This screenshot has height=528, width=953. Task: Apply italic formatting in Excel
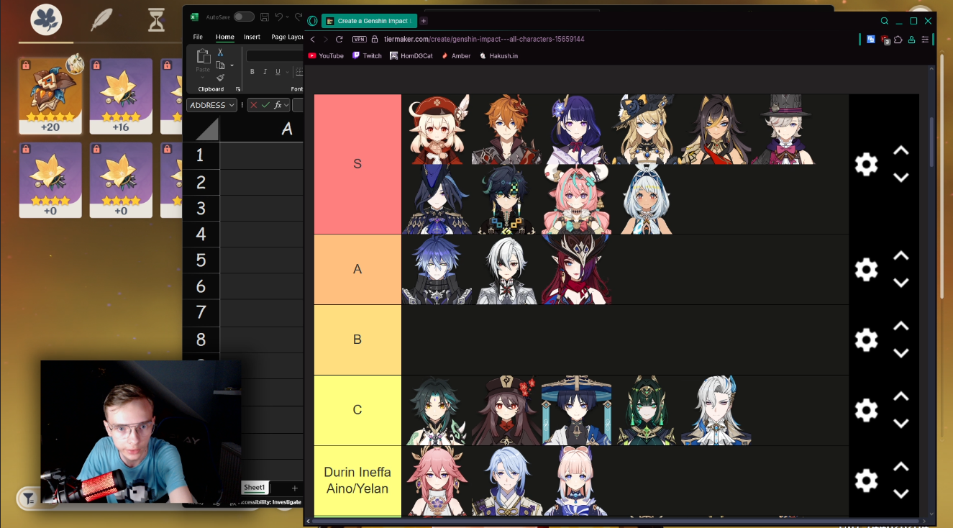point(265,72)
